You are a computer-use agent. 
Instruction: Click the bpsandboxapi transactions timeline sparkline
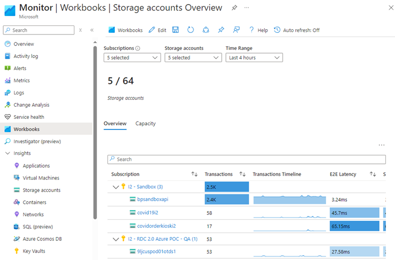(x=290, y=200)
